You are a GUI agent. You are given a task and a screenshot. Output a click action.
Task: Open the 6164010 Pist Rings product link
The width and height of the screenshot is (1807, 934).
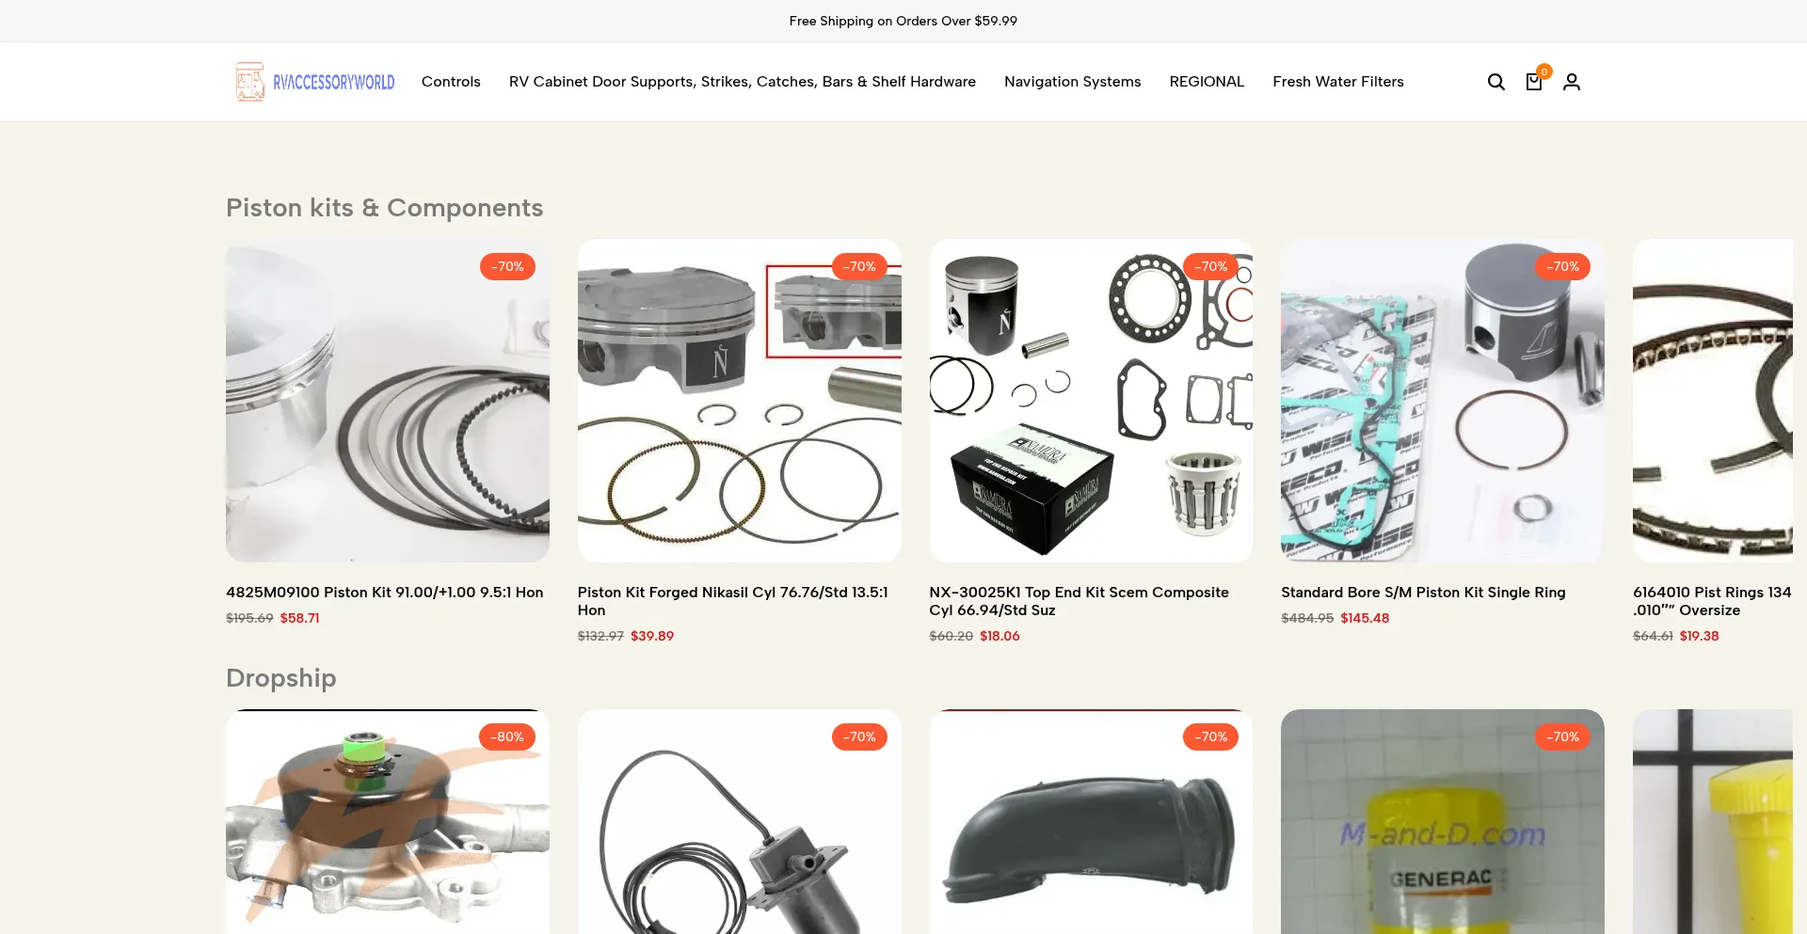1712,601
